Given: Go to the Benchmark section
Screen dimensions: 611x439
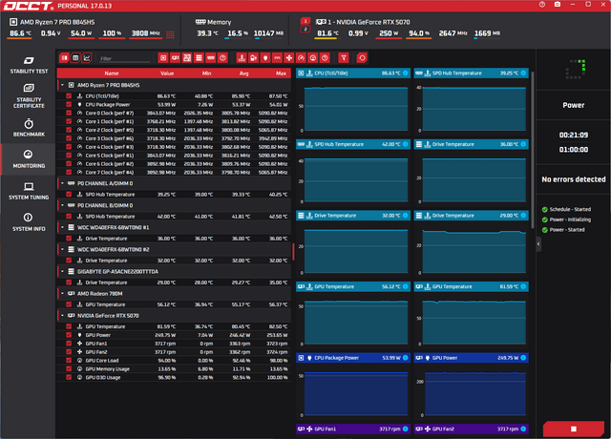Looking at the screenshot, I should click(x=29, y=128).
